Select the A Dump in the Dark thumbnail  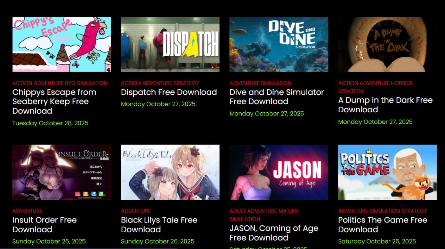pos(387,44)
